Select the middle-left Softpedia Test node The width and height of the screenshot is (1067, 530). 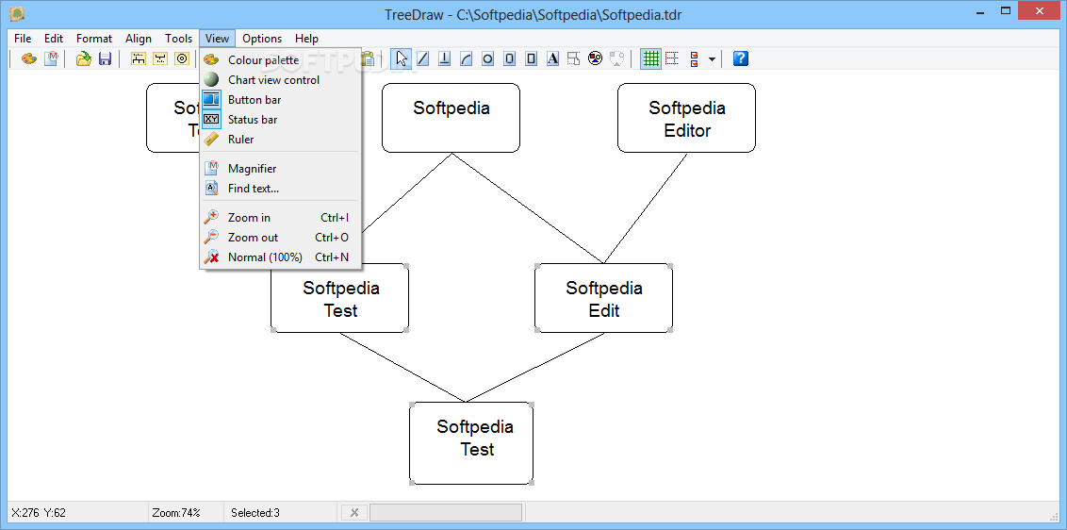point(340,298)
